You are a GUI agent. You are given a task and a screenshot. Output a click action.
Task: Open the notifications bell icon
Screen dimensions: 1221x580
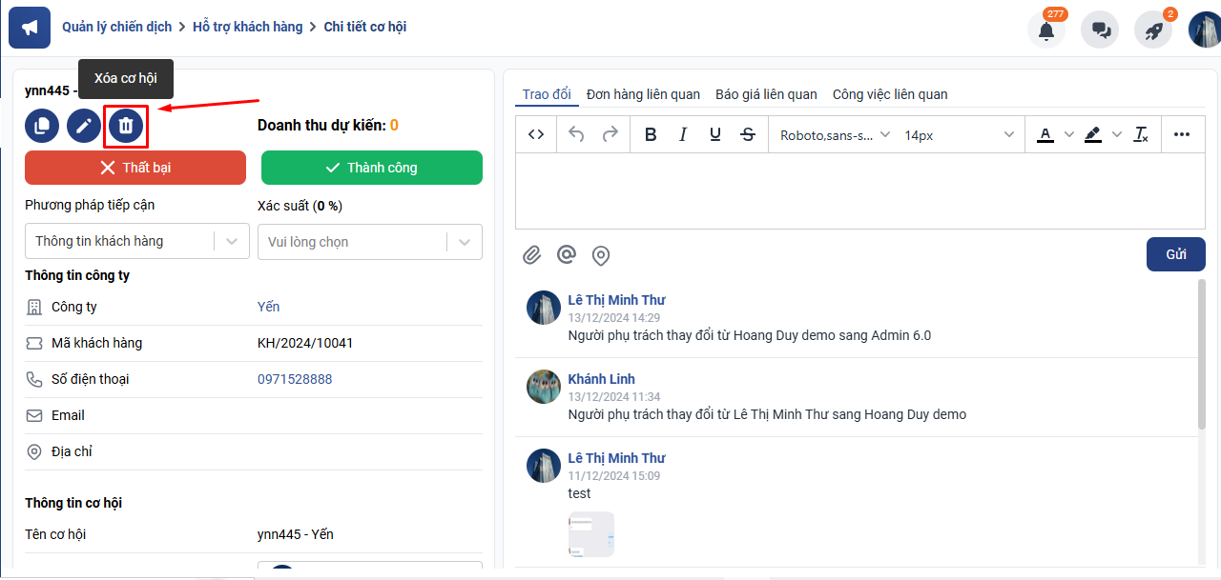(x=1046, y=30)
